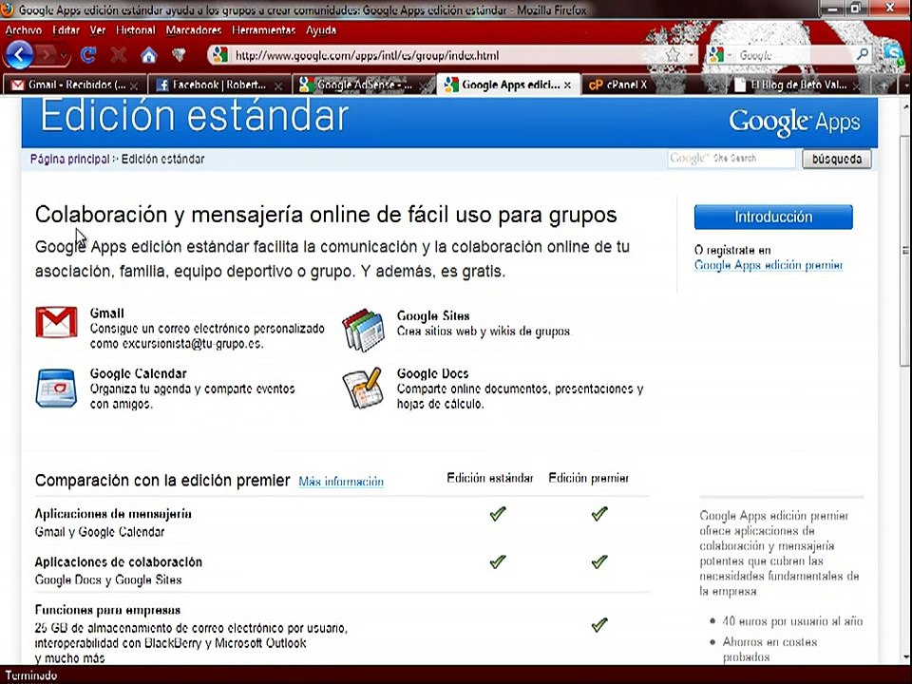Open the back/forward history dropdown arrow

tap(64, 56)
